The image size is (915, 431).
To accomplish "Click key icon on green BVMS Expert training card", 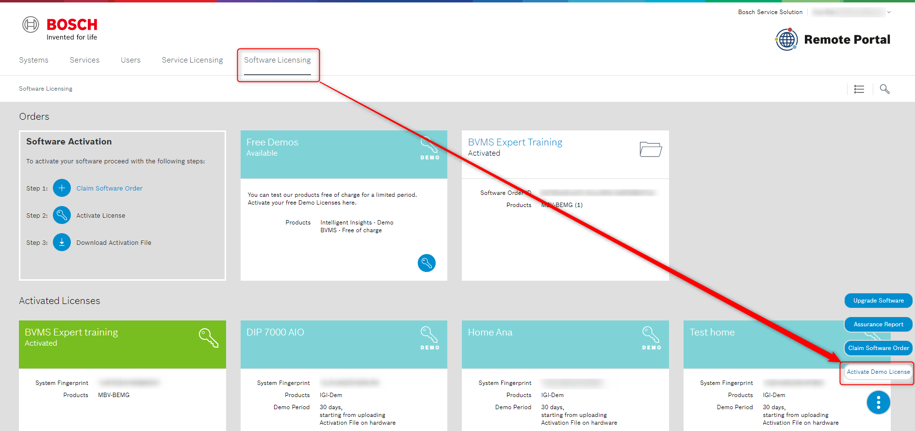I will click(209, 337).
